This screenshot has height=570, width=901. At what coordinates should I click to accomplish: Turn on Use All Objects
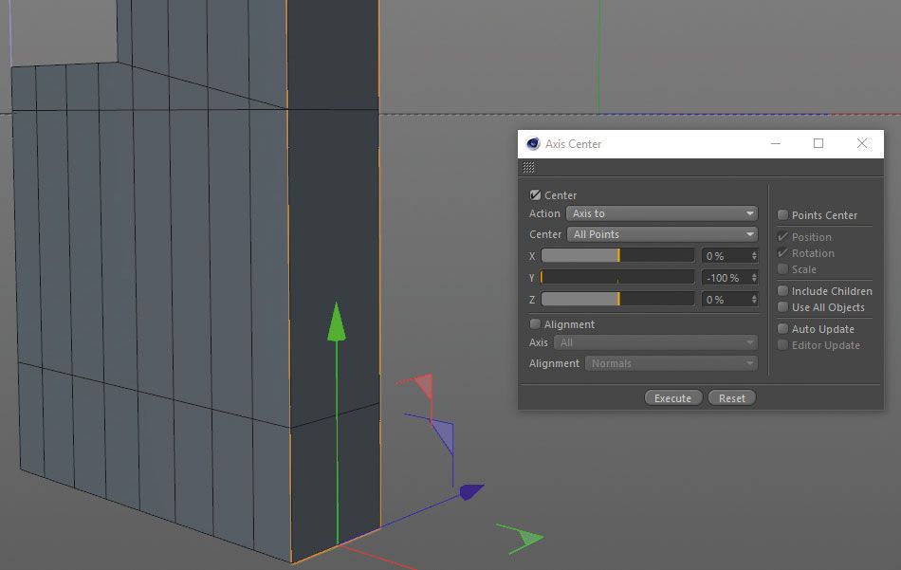(781, 307)
